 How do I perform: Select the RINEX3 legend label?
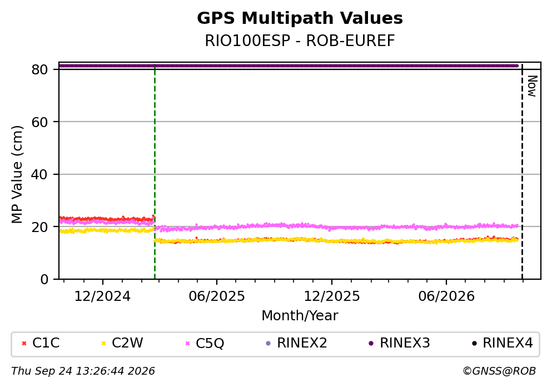[405, 343]
